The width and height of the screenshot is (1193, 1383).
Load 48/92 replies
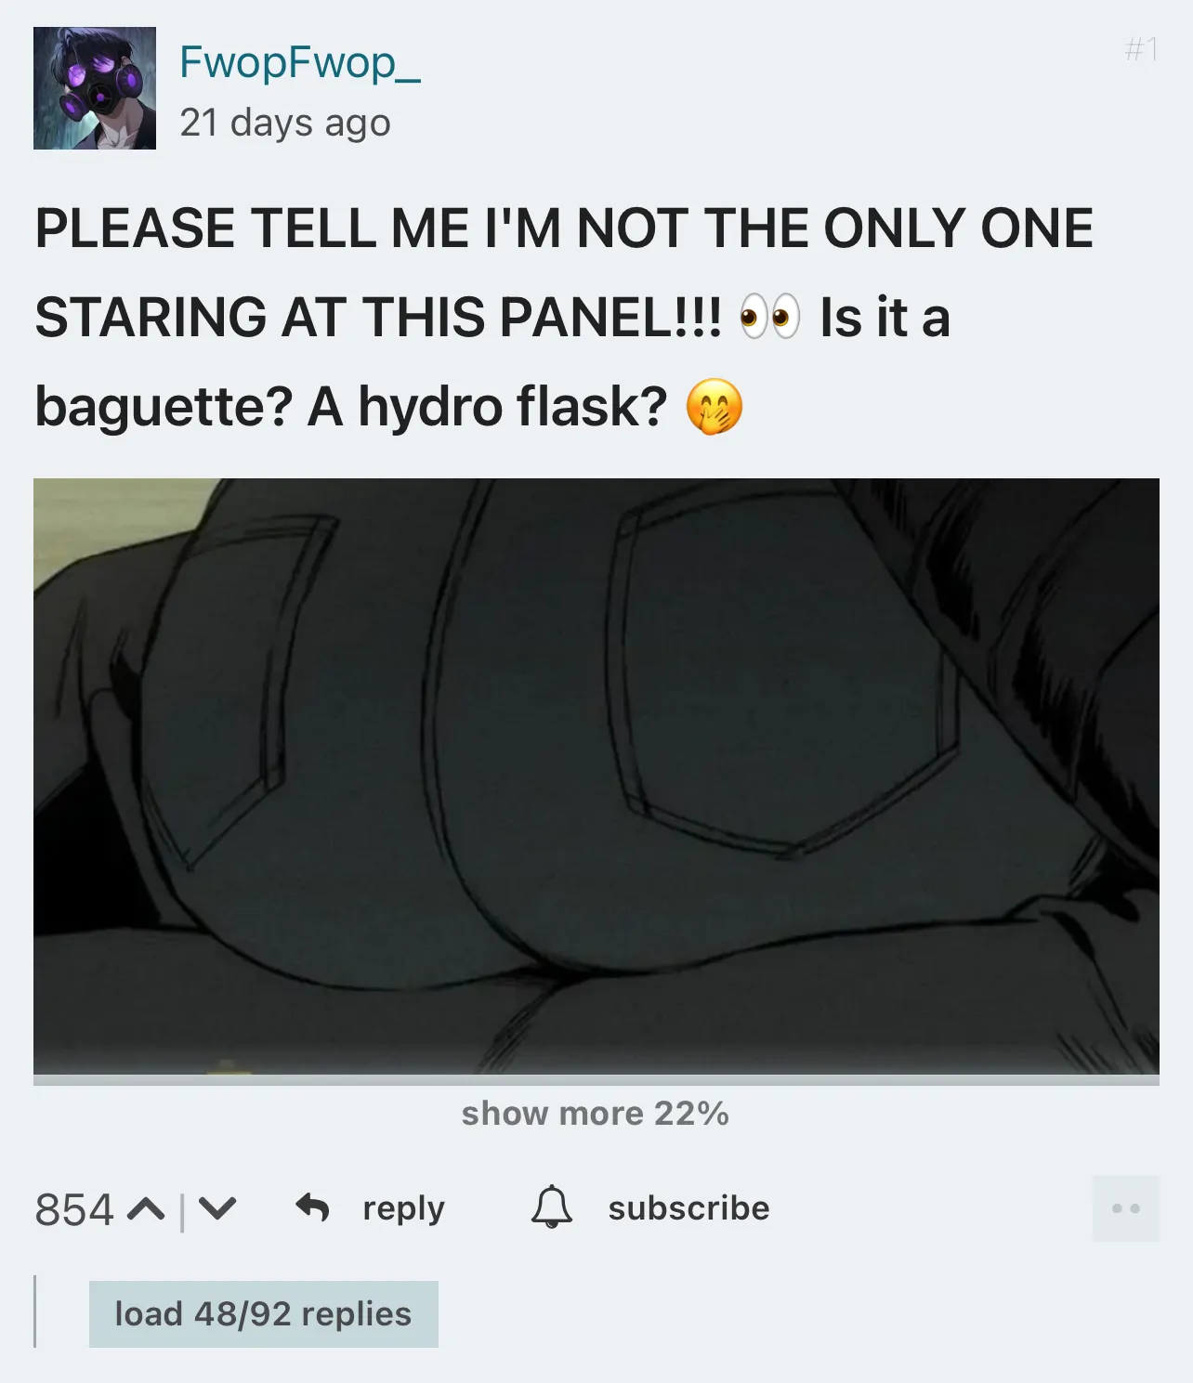point(264,1314)
